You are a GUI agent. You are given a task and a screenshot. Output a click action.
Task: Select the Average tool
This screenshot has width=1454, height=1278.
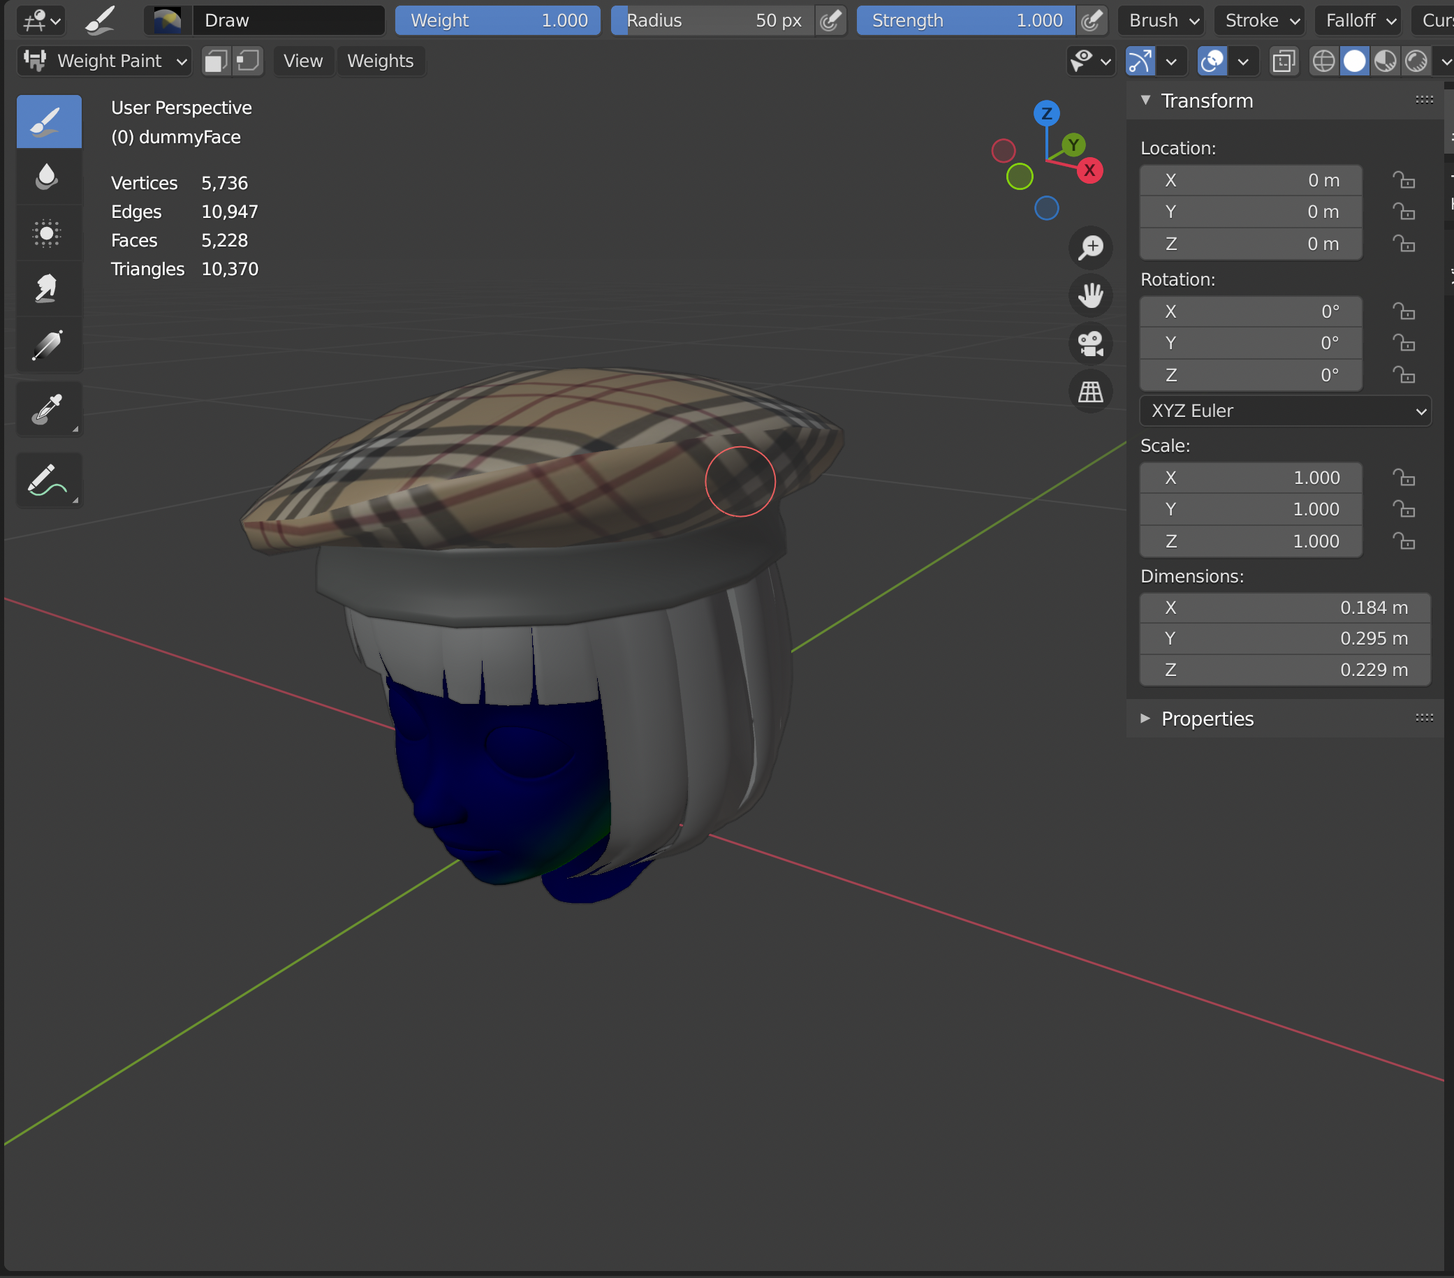point(48,233)
